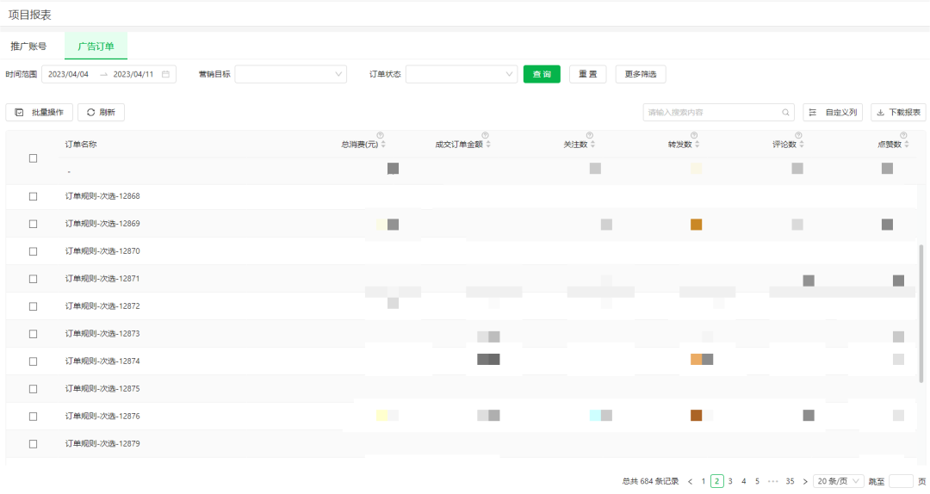This screenshot has width=930, height=494.
Task: Sort by 点赞数 column arrows
Action: click(x=906, y=144)
